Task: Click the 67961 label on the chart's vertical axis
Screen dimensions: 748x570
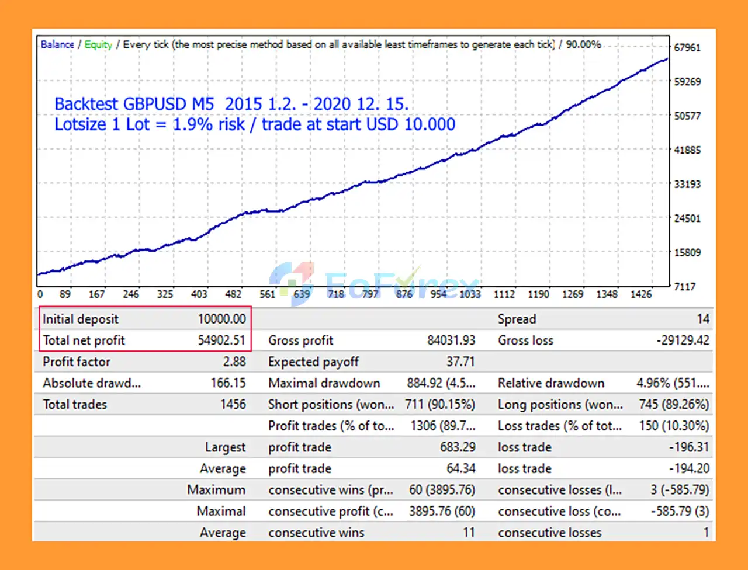Action: (687, 48)
